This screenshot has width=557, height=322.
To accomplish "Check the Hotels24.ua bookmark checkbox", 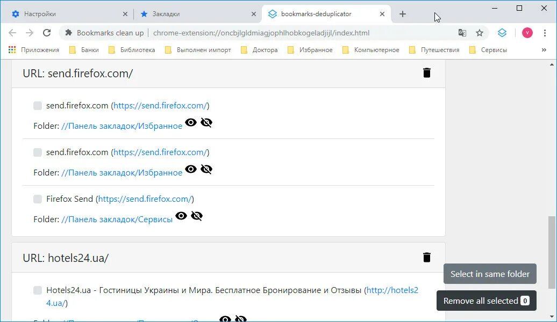I will pyautogui.click(x=37, y=290).
